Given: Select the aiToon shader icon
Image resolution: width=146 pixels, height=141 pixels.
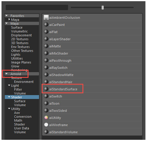Looking at the screenshot, I should 46,103.
